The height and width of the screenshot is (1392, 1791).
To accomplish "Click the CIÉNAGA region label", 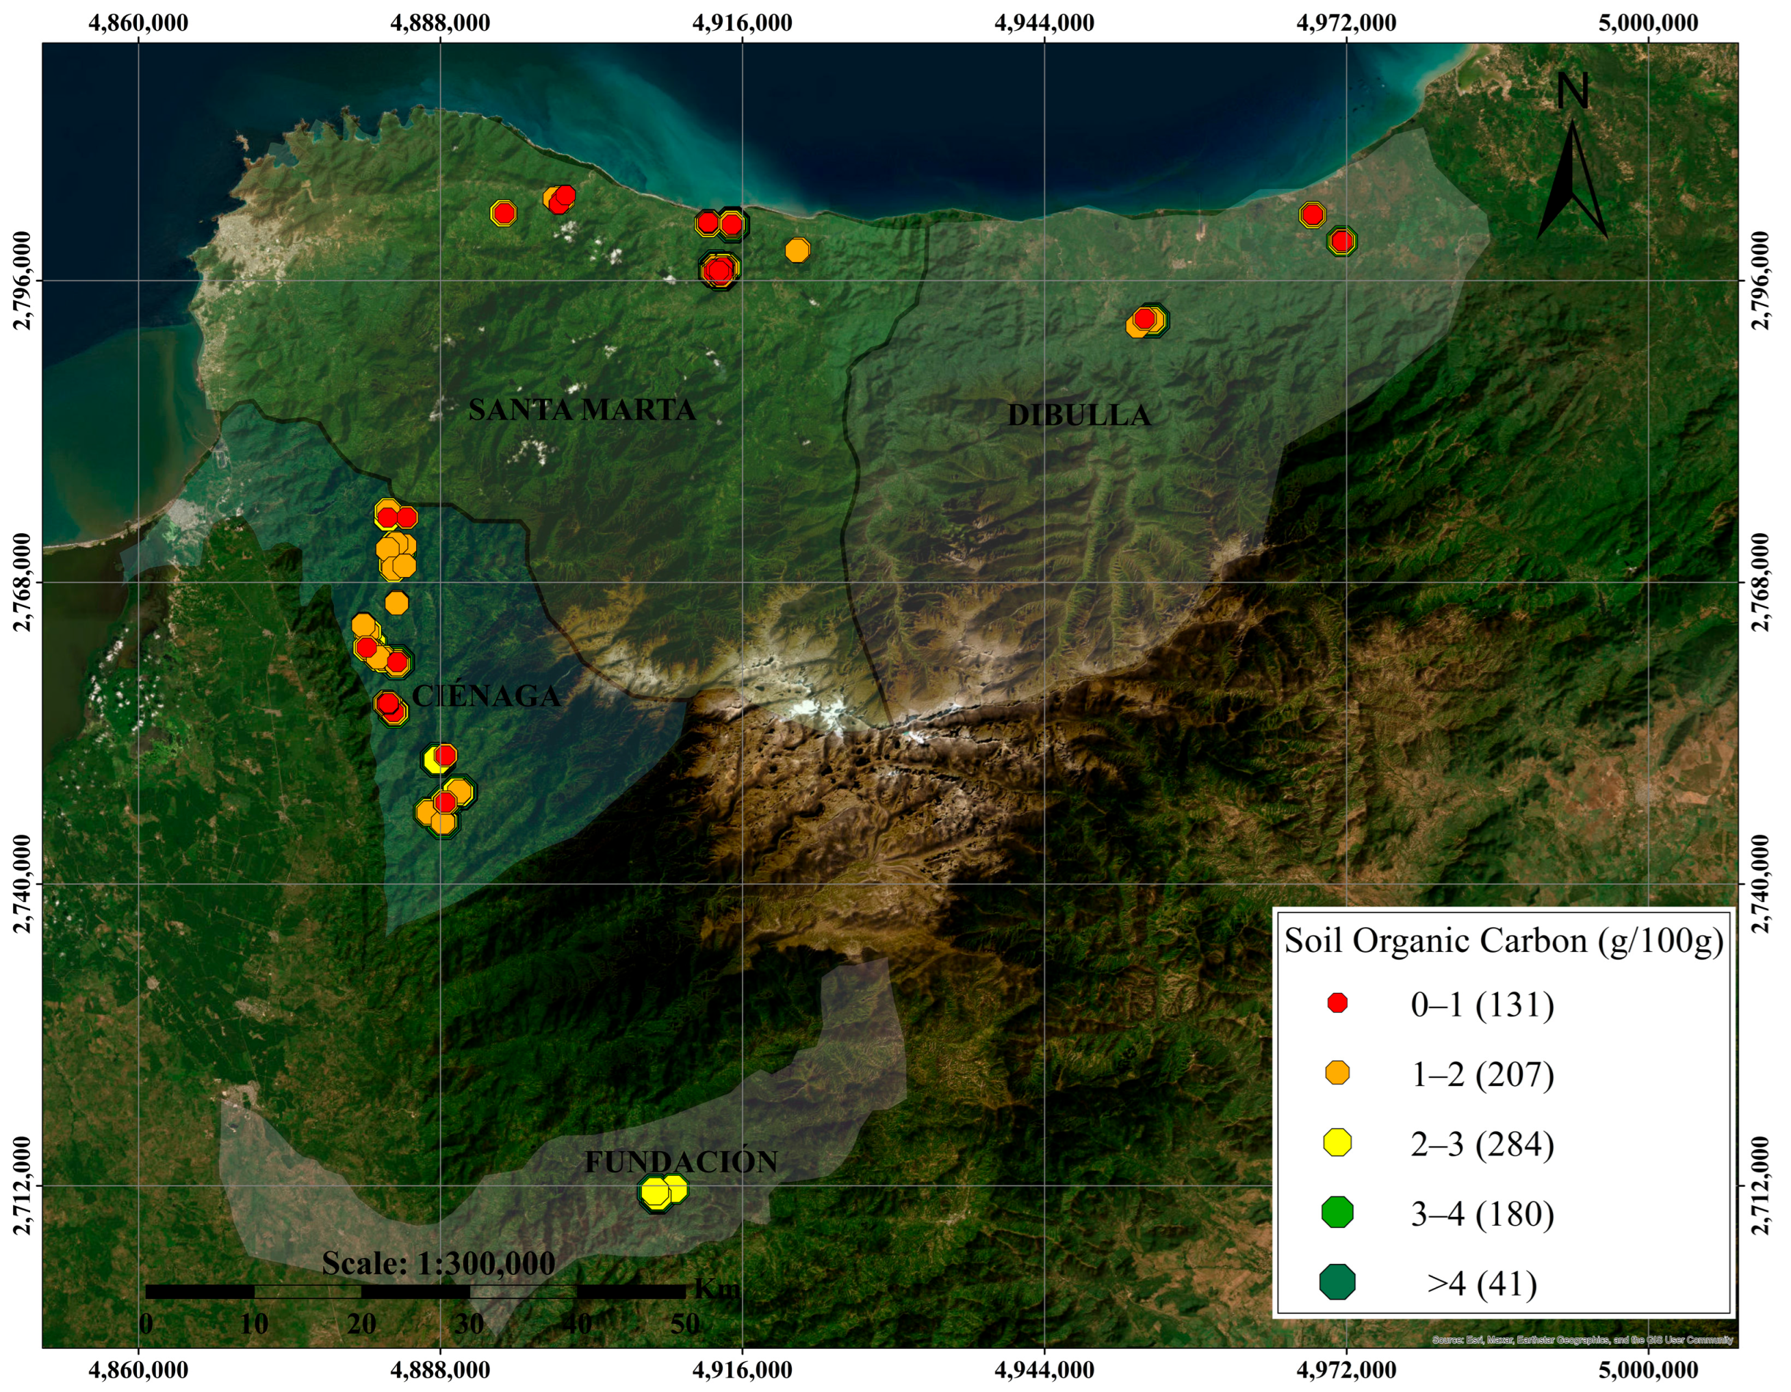I will click(x=487, y=695).
